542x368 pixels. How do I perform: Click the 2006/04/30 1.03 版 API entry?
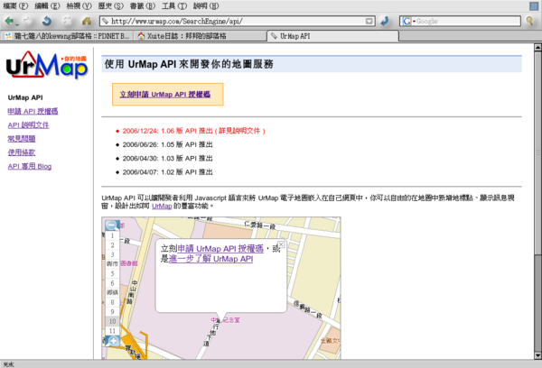coord(168,159)
